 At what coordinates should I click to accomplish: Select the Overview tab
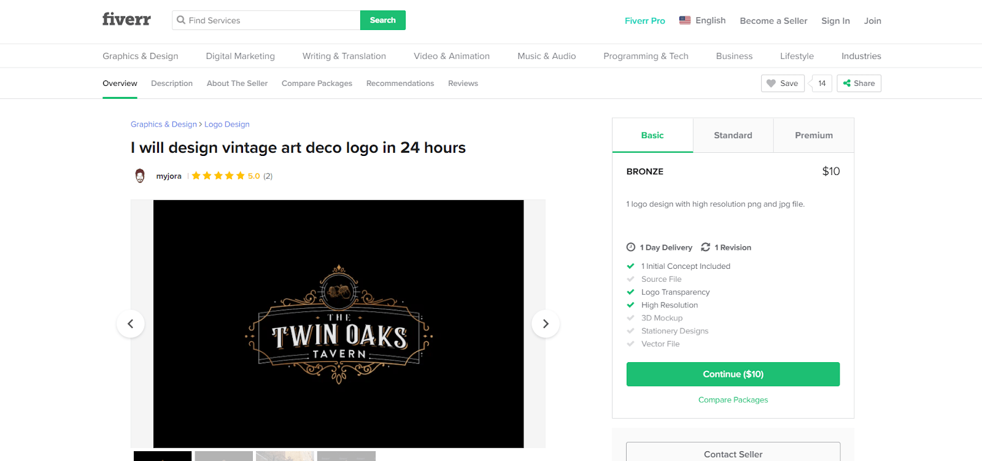tap(120, 83)
